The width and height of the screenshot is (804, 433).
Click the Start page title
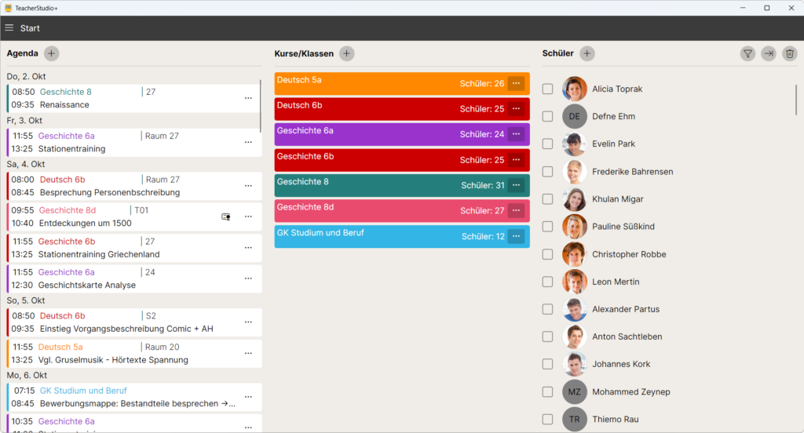(30, 28)
